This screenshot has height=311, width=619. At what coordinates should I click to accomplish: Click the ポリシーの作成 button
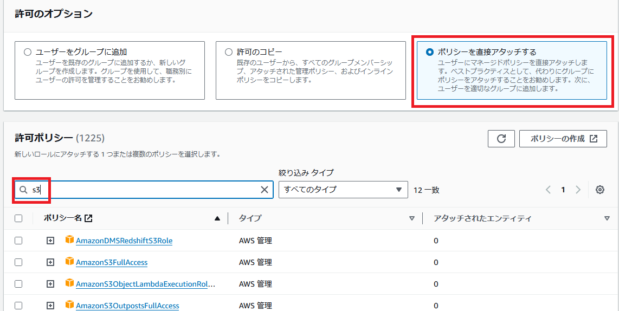click(563, 139)
